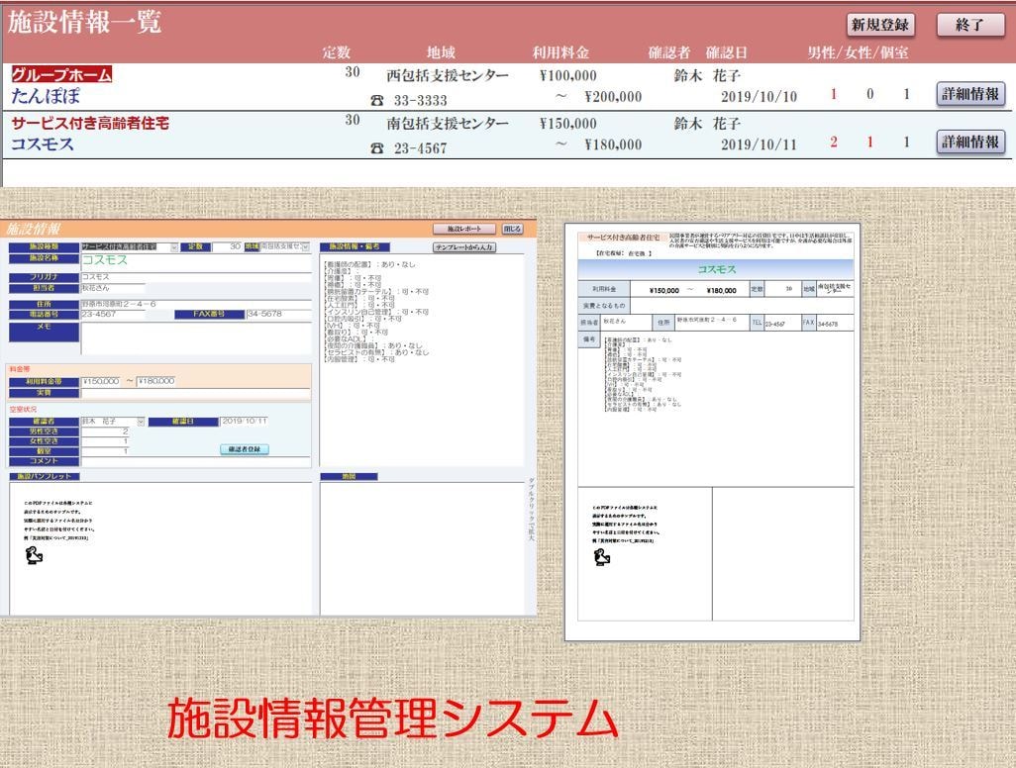Click the 電話番号 field showing 23-4567
Screen dimensions: 1016x768
click(113, 314)
